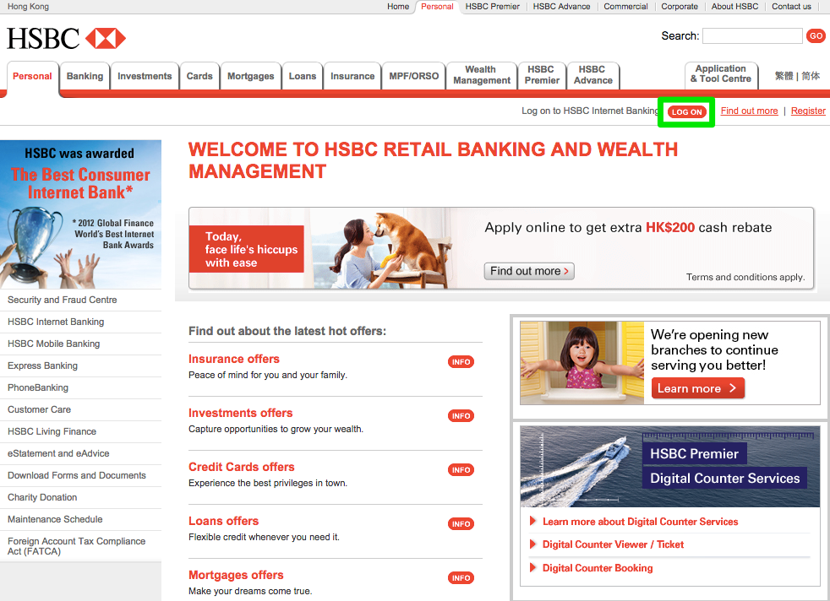Click Find out more button in cash rebate banner
This screenshot has height=601, width=830.
tap(529, 271)
